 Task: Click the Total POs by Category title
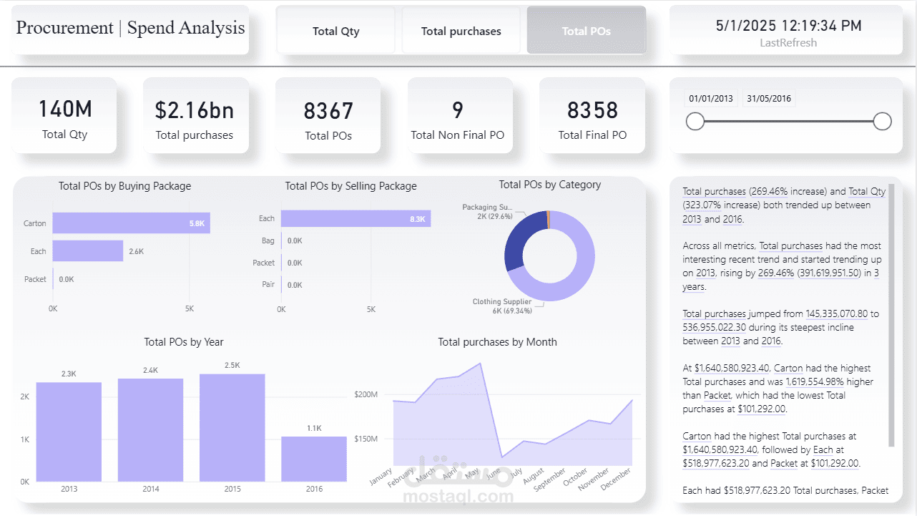tap(550, 185)
